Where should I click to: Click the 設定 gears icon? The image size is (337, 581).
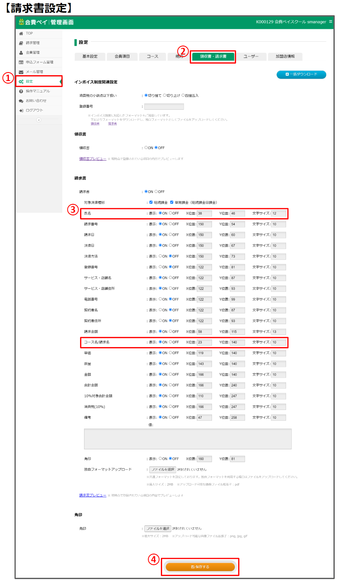(21, 82)
